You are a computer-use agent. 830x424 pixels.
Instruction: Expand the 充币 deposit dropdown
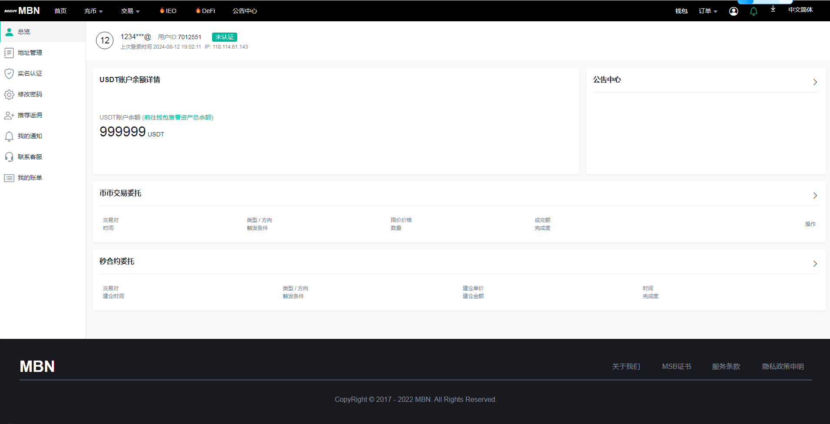(93, 11)
